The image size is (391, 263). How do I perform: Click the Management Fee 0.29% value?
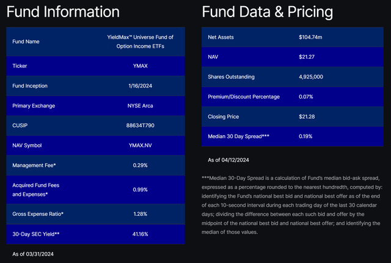click(x=141, y=166)
